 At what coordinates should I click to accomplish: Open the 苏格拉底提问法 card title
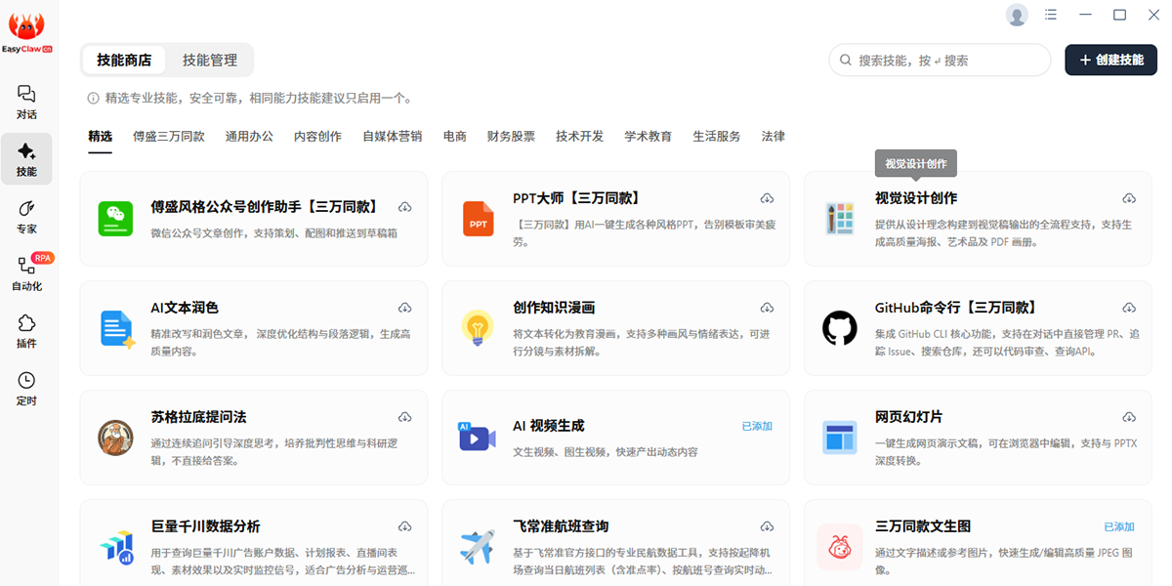pyautogui.click(x=198, y=417)
